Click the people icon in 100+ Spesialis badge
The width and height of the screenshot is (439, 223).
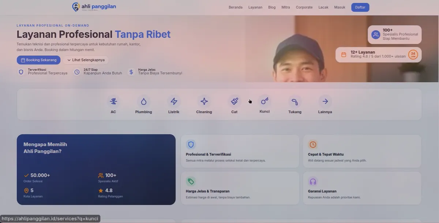pyautogui.click(x=376, y=34)
